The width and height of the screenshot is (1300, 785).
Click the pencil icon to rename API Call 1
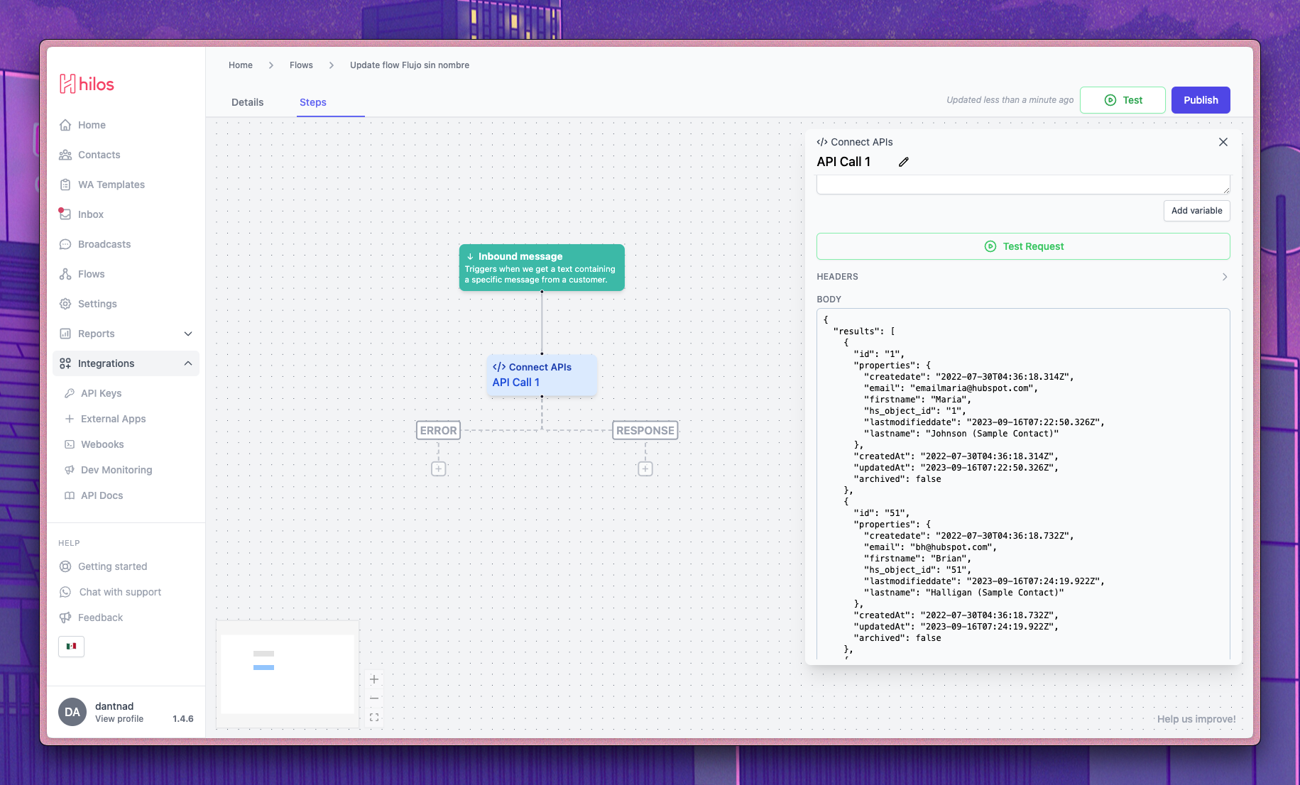[x=903, y=162]
